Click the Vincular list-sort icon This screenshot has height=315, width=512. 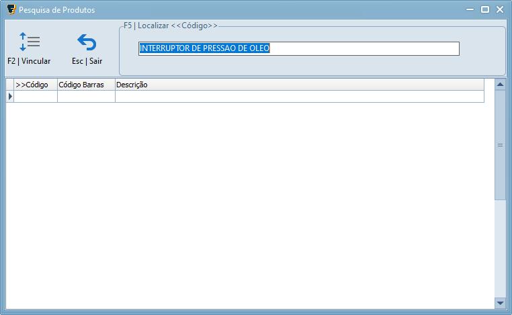pyautogui.click(x=29, y=42)
